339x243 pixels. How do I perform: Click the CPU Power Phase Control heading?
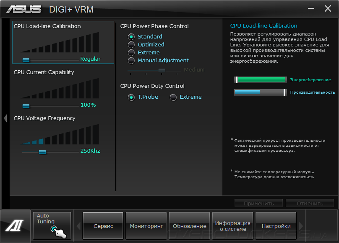pos(154,26)
